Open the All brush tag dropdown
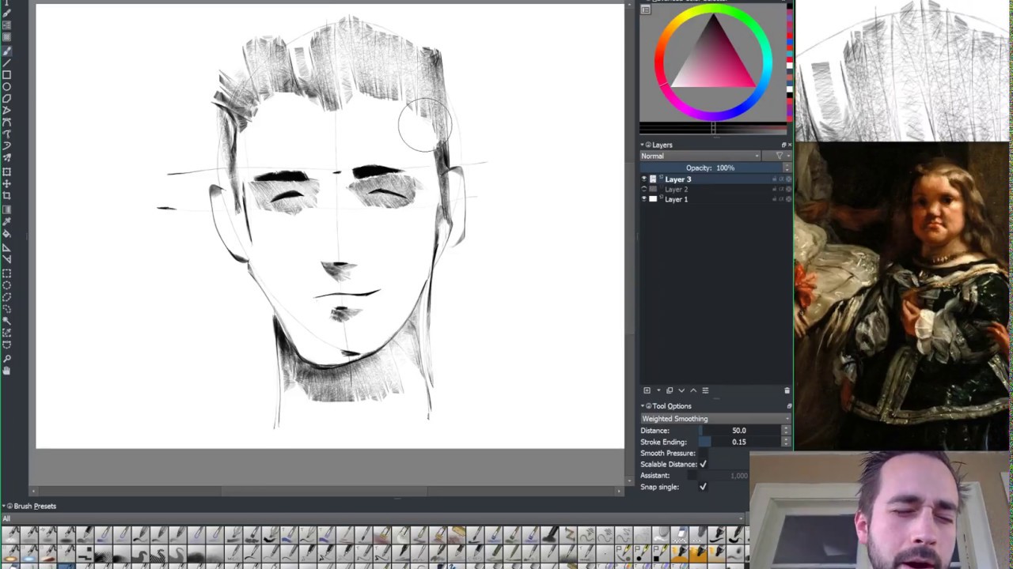The width and height of the screenshot is (1013, 569). (x=372, y=518)
